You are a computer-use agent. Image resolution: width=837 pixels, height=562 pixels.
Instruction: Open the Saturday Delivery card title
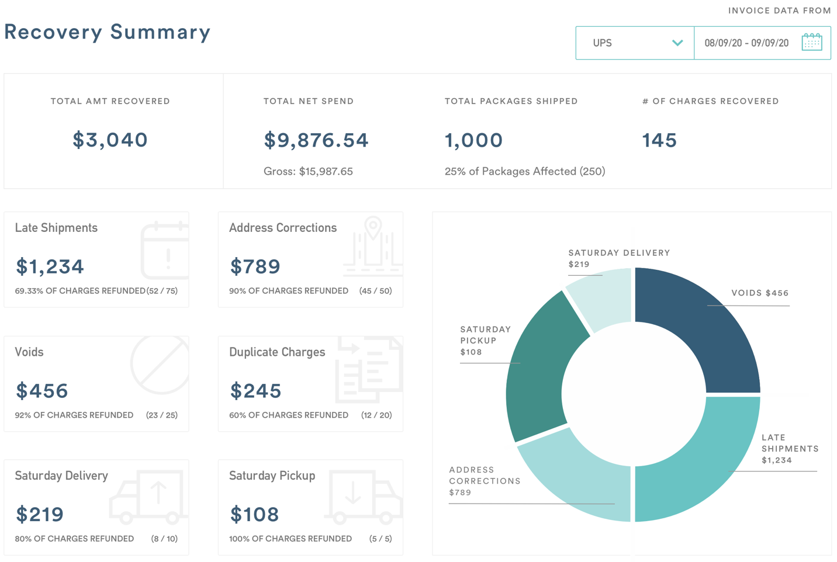(x=61, y=476)
